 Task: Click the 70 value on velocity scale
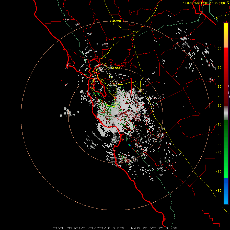220,49
